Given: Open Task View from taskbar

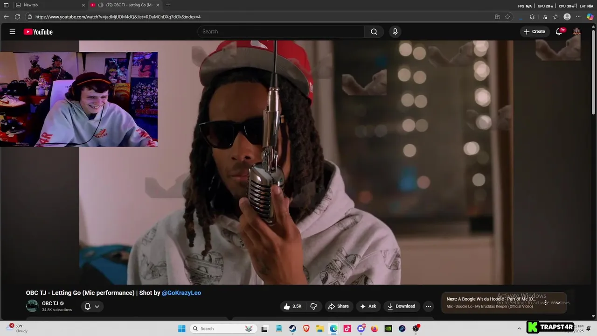Looking at the screenshot, I should tap(264, 329).
